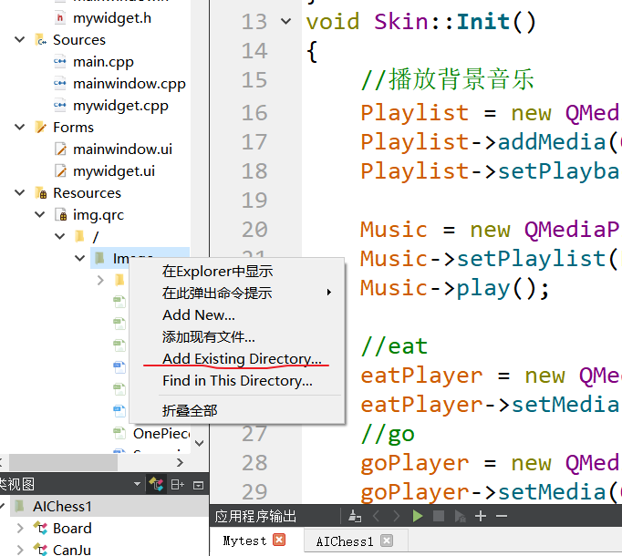Open mywidget.h header file
The width and height of the screenshot is (622, 556).
(112, 18)
